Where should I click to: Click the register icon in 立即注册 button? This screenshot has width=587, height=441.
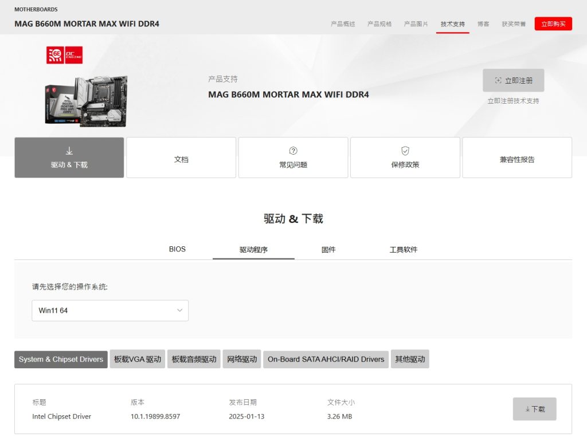(x=498, y=80)
